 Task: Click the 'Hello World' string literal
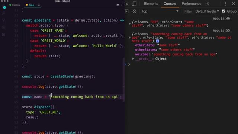[104, 46]
